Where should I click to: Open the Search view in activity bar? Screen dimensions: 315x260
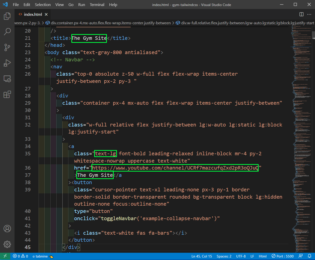(7, 32)
